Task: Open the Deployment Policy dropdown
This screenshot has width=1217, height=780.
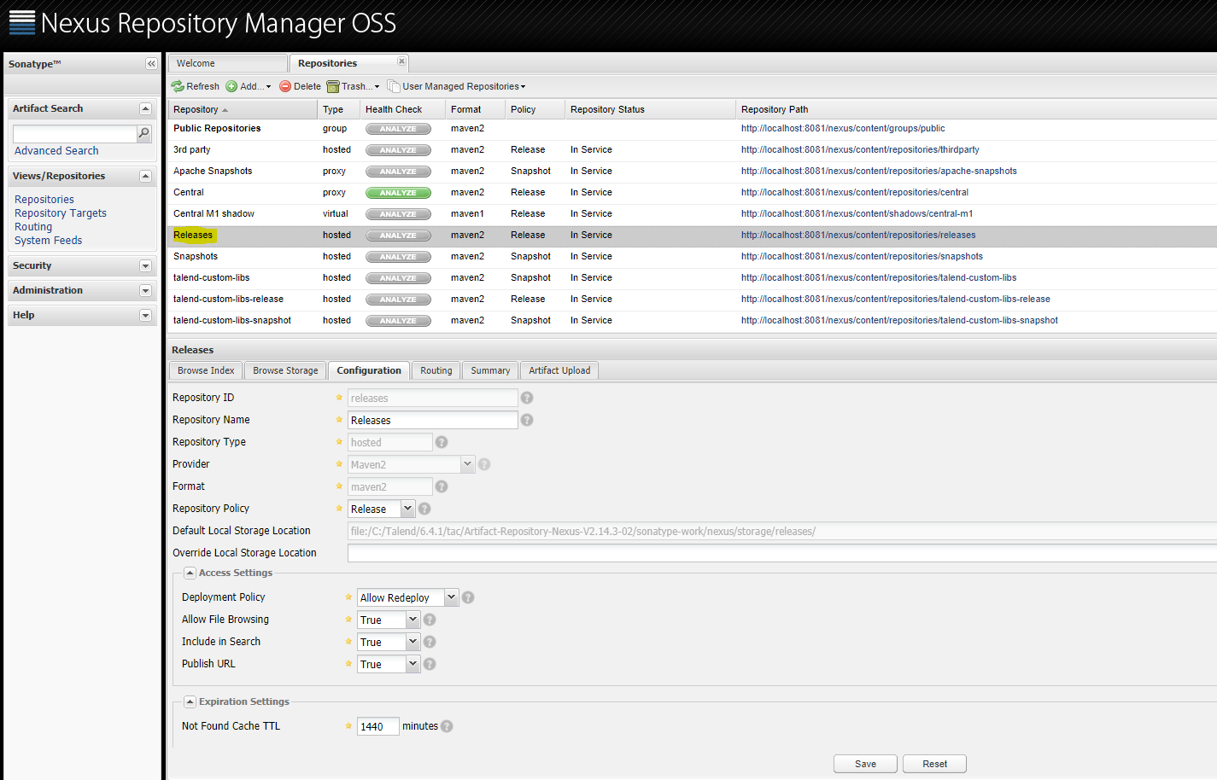Action: (451, 597)
